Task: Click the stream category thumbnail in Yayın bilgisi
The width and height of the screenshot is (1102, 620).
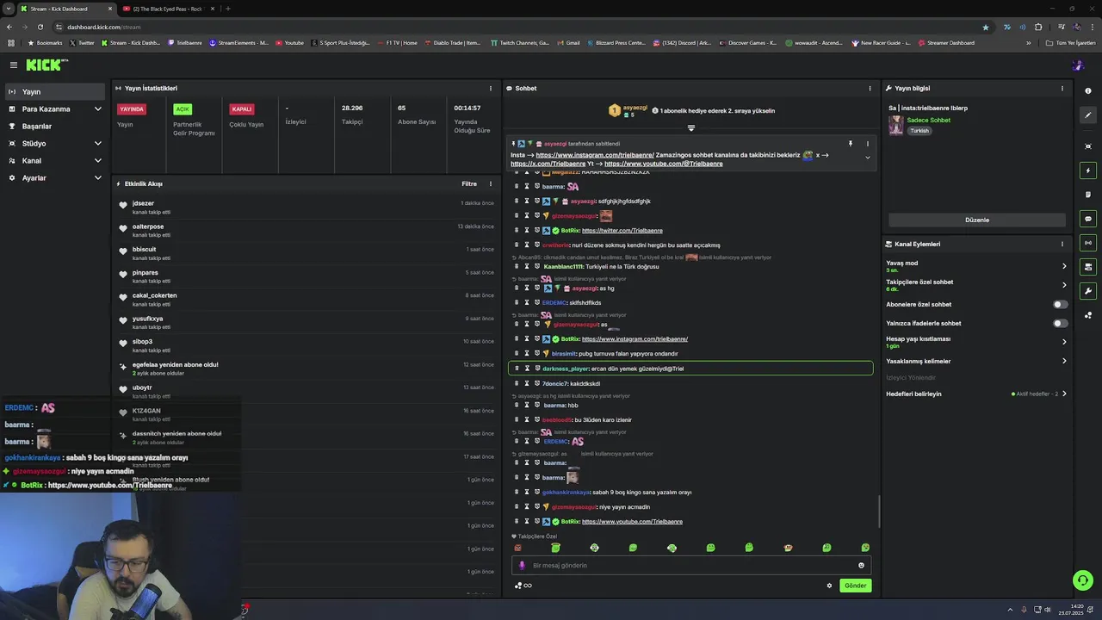Action: click(895, 125)
